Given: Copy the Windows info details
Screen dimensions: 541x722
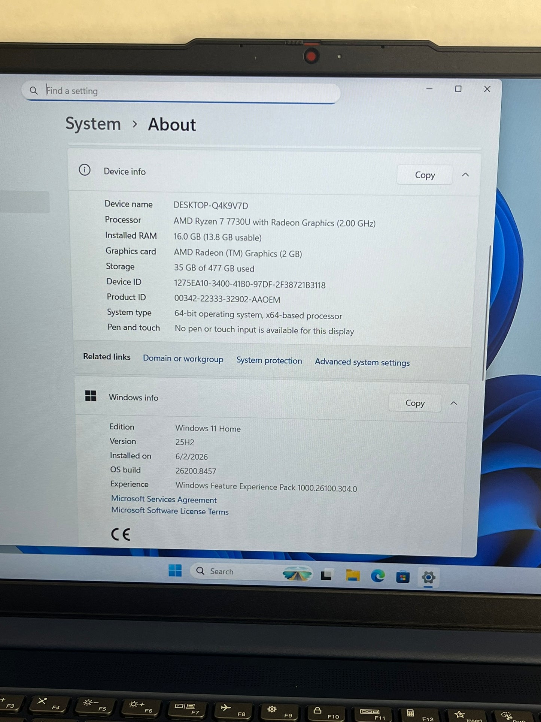Looking at the screenshot, I should pyautogui.click(x=415, y=403).
